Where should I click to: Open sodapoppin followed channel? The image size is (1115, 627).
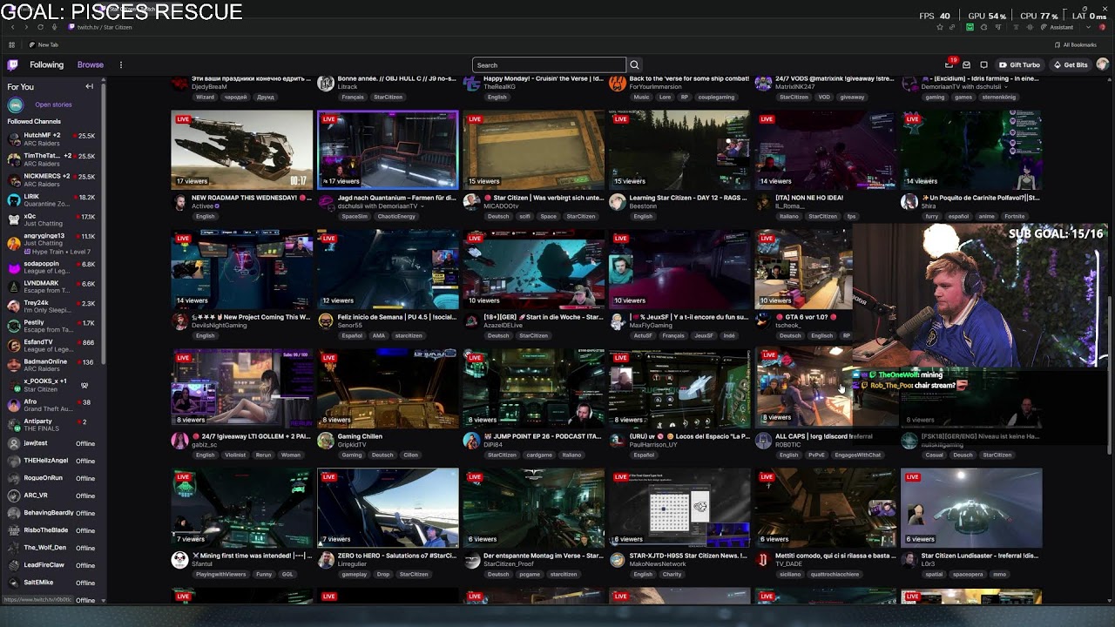coord(52,267)
